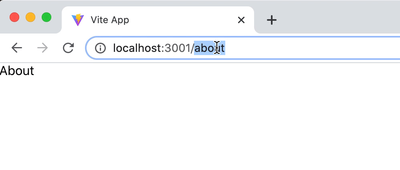Click the browser back arrow
Screen dimensions: 400x170
point(17,48)
